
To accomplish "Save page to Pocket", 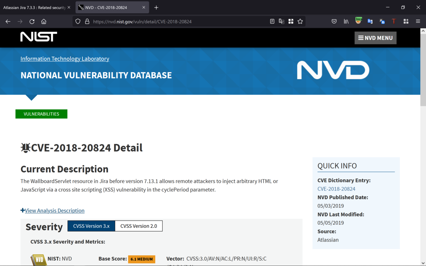I will click(x=334, y=21).
